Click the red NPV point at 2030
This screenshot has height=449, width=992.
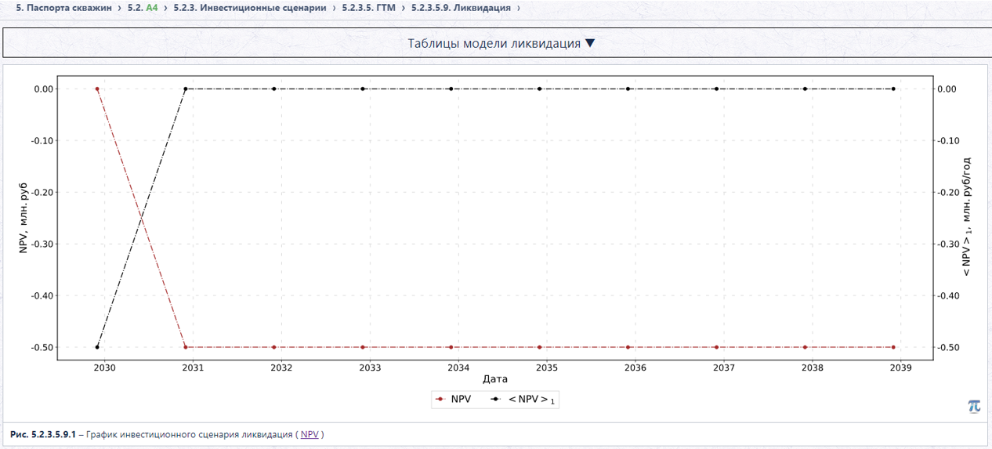(x=97, y=89)
